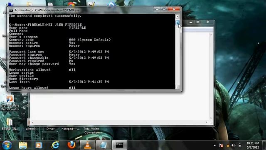
Task: Click background window vertical scroll down arrow
Action: (x=211, y=118)
